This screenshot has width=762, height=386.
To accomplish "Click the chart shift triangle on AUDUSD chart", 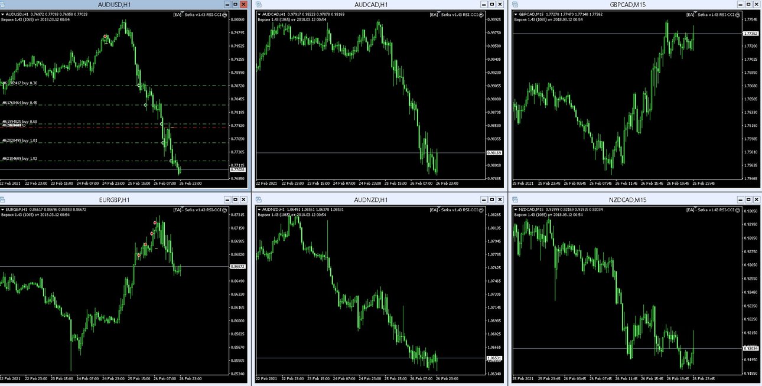I will pyautogui.click(x=183, y=12).
